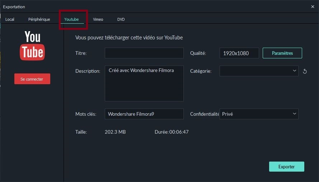Viewport: 319px width, 182px height.
Task: Edit the Mots clés field
Action: (144, 114)
